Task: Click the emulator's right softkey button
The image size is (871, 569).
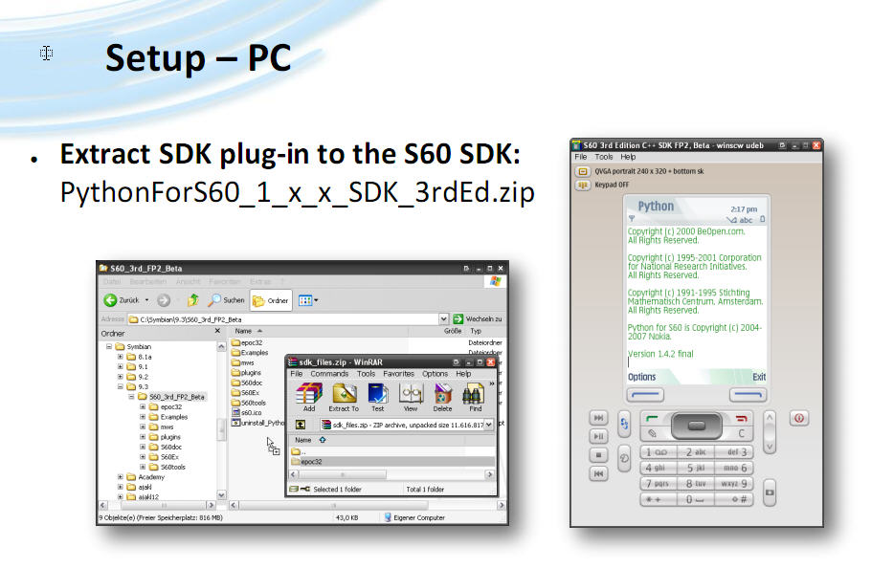Action: click(748, 395)
